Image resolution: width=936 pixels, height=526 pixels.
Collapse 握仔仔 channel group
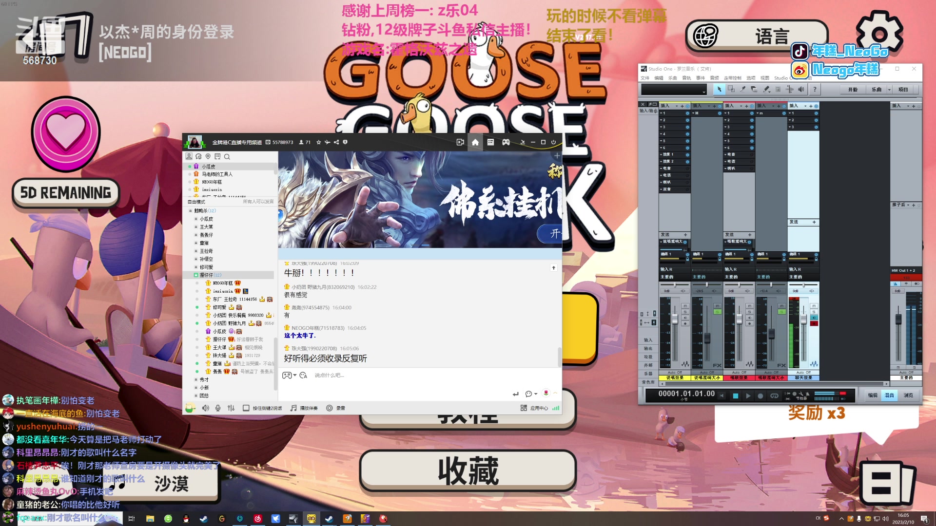[x=195, y=275]
